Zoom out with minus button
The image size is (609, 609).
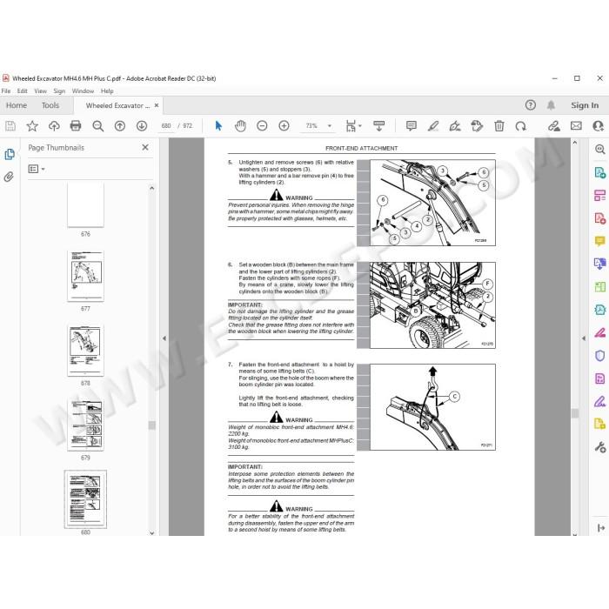pos(262,126)
